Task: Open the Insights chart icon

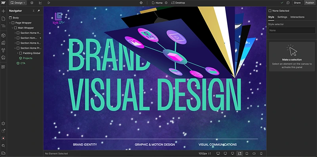Action: click(x=40, y=3)
